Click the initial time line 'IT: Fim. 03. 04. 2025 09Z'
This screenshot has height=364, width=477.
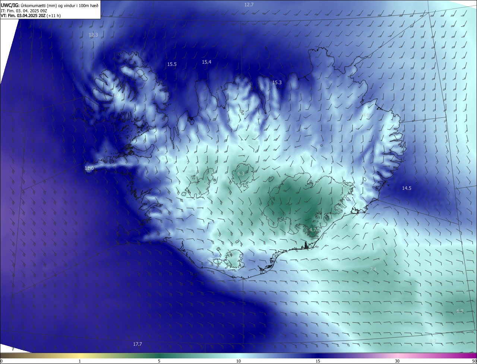click(x=24, y=11)
